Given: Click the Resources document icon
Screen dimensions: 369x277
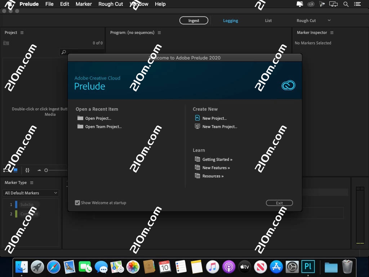Looking at the screenshot, I should [x=197, y=176].
